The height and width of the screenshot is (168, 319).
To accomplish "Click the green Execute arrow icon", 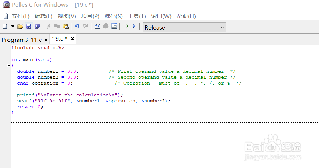I will tap(126, 26).
